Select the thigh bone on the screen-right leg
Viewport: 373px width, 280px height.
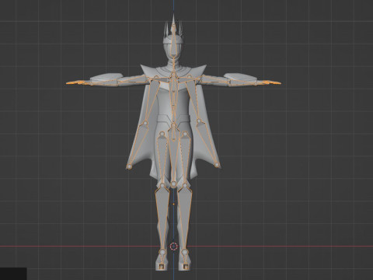pos(184,159)
